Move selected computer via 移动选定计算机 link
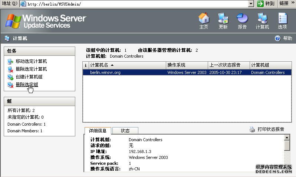 coord(31,61)
